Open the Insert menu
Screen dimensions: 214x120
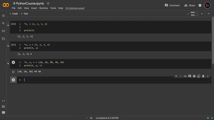[x=34, y=8]
